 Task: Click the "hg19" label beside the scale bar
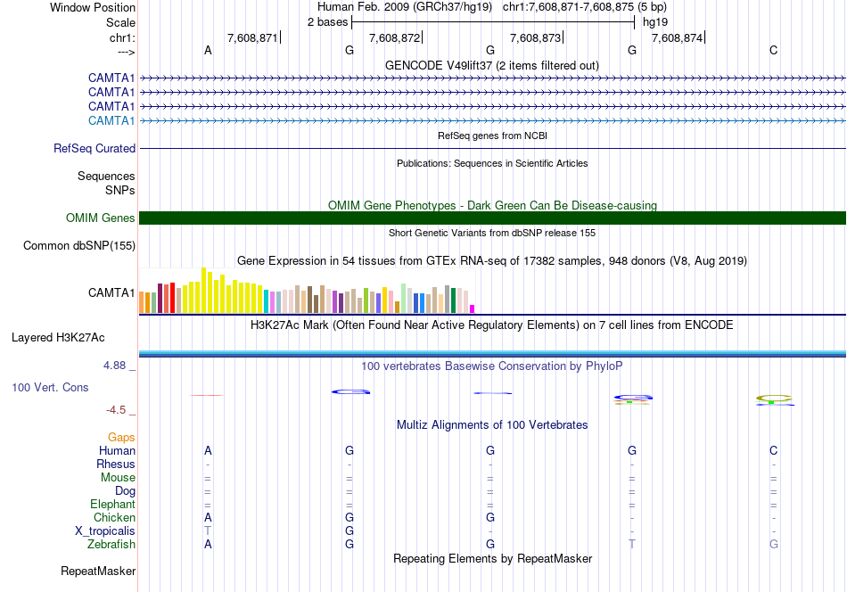click(655, 22)
